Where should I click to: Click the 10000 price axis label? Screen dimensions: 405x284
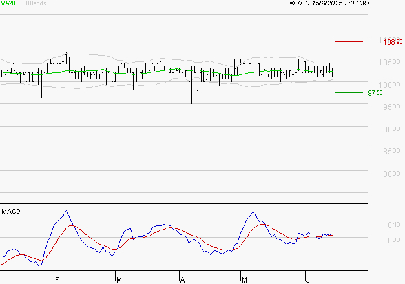[x=389, y=85]
